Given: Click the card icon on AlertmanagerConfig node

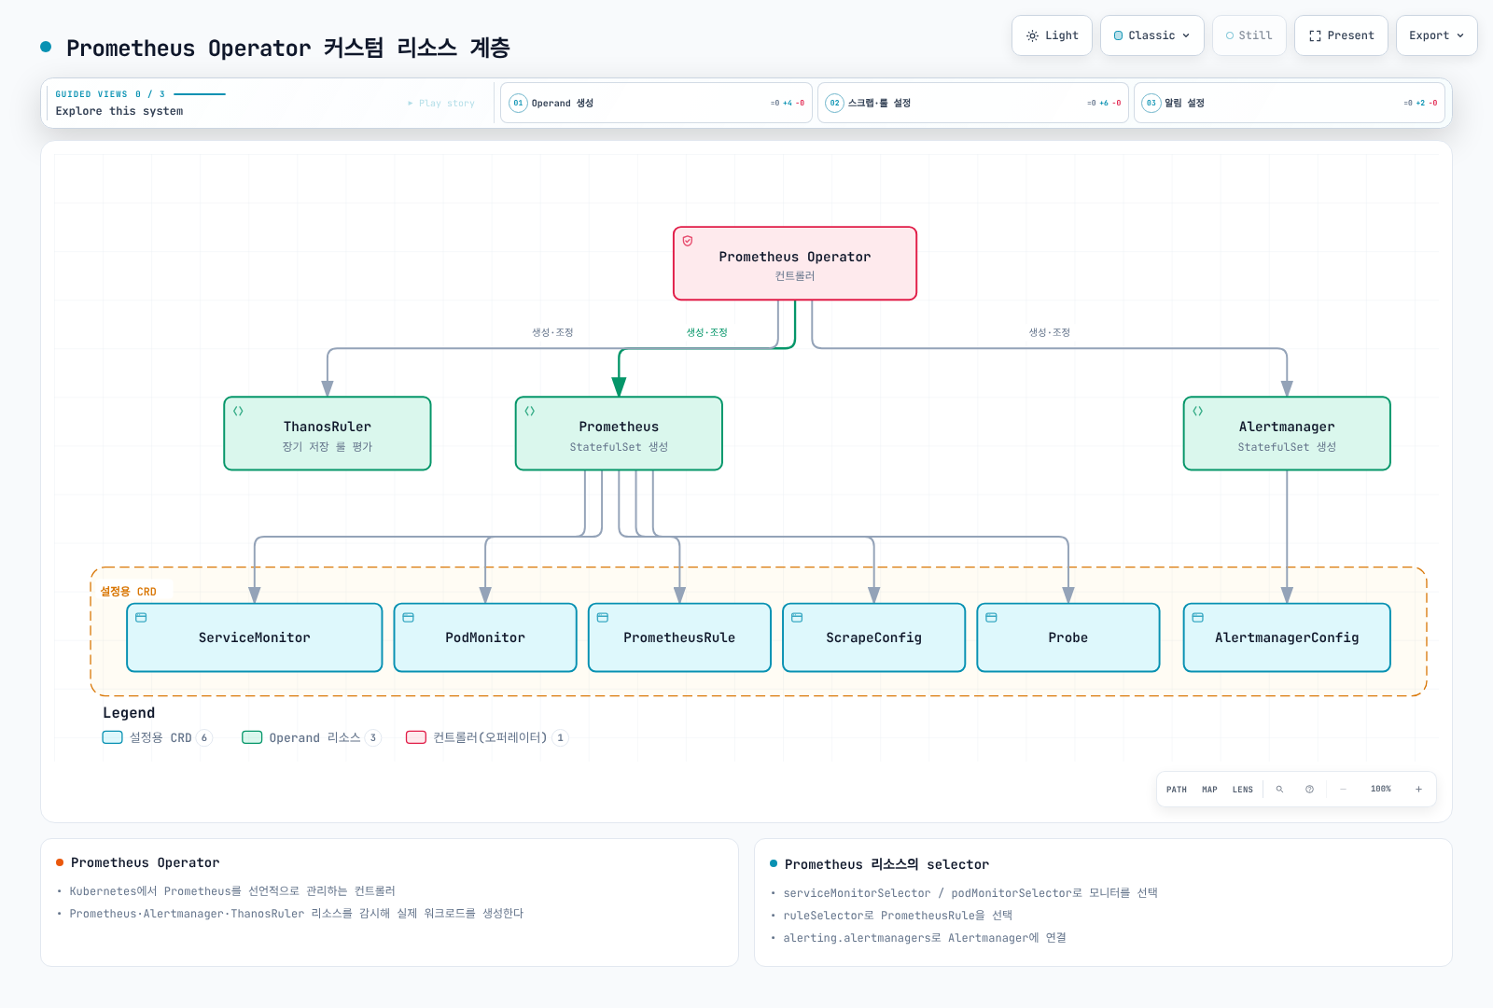Looking at the screenshot, I should coord(1197,618).
